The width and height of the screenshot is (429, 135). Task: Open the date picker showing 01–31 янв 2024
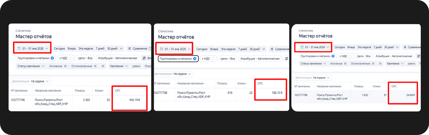[x=315, y=47]
